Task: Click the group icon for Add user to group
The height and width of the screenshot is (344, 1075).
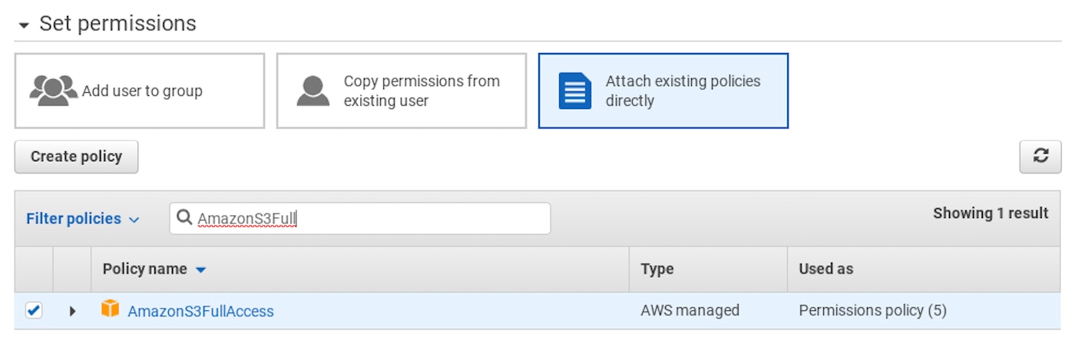Action: click(x=53, y=91)
